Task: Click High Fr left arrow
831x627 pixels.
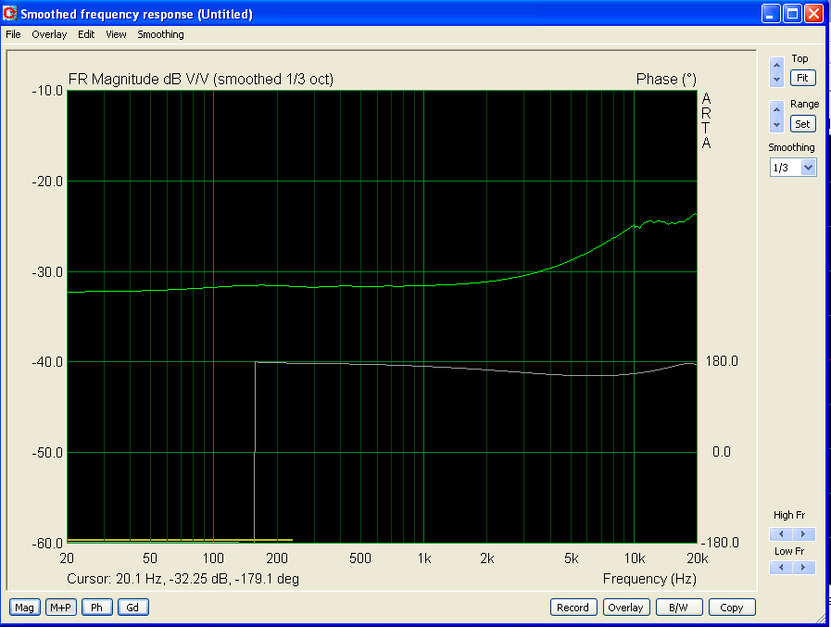Action: click(x=781, y=533)
